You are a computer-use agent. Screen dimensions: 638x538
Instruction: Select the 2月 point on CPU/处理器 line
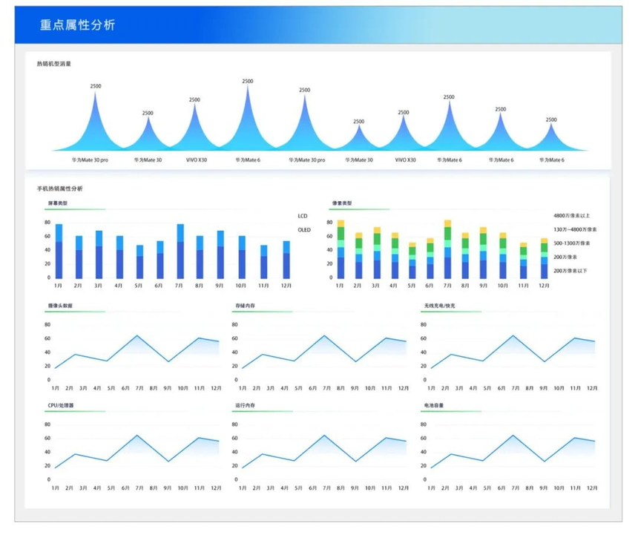click(75, 454)
